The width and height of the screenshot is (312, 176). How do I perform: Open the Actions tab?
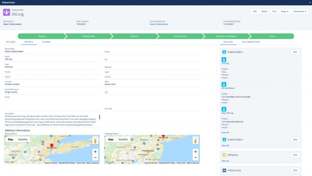(11, 42)
